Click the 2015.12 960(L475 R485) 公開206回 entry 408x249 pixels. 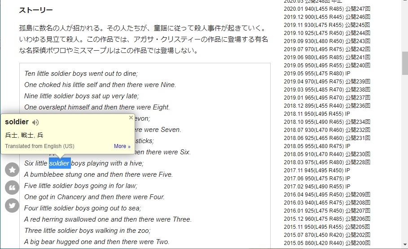[327, 218]
